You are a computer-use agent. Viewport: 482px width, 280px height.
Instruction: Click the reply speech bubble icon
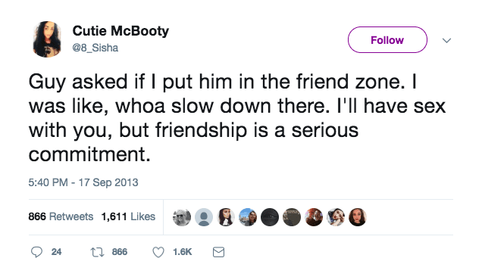[36, 252]
